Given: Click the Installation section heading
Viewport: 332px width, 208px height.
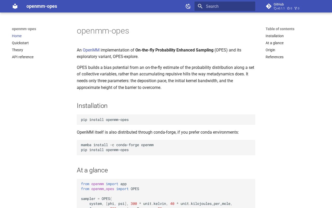Looking at the screenshot, I should [92, 106].
